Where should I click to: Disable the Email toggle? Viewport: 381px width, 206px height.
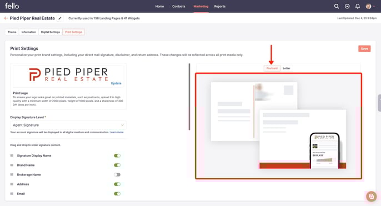tap(117, 194)
